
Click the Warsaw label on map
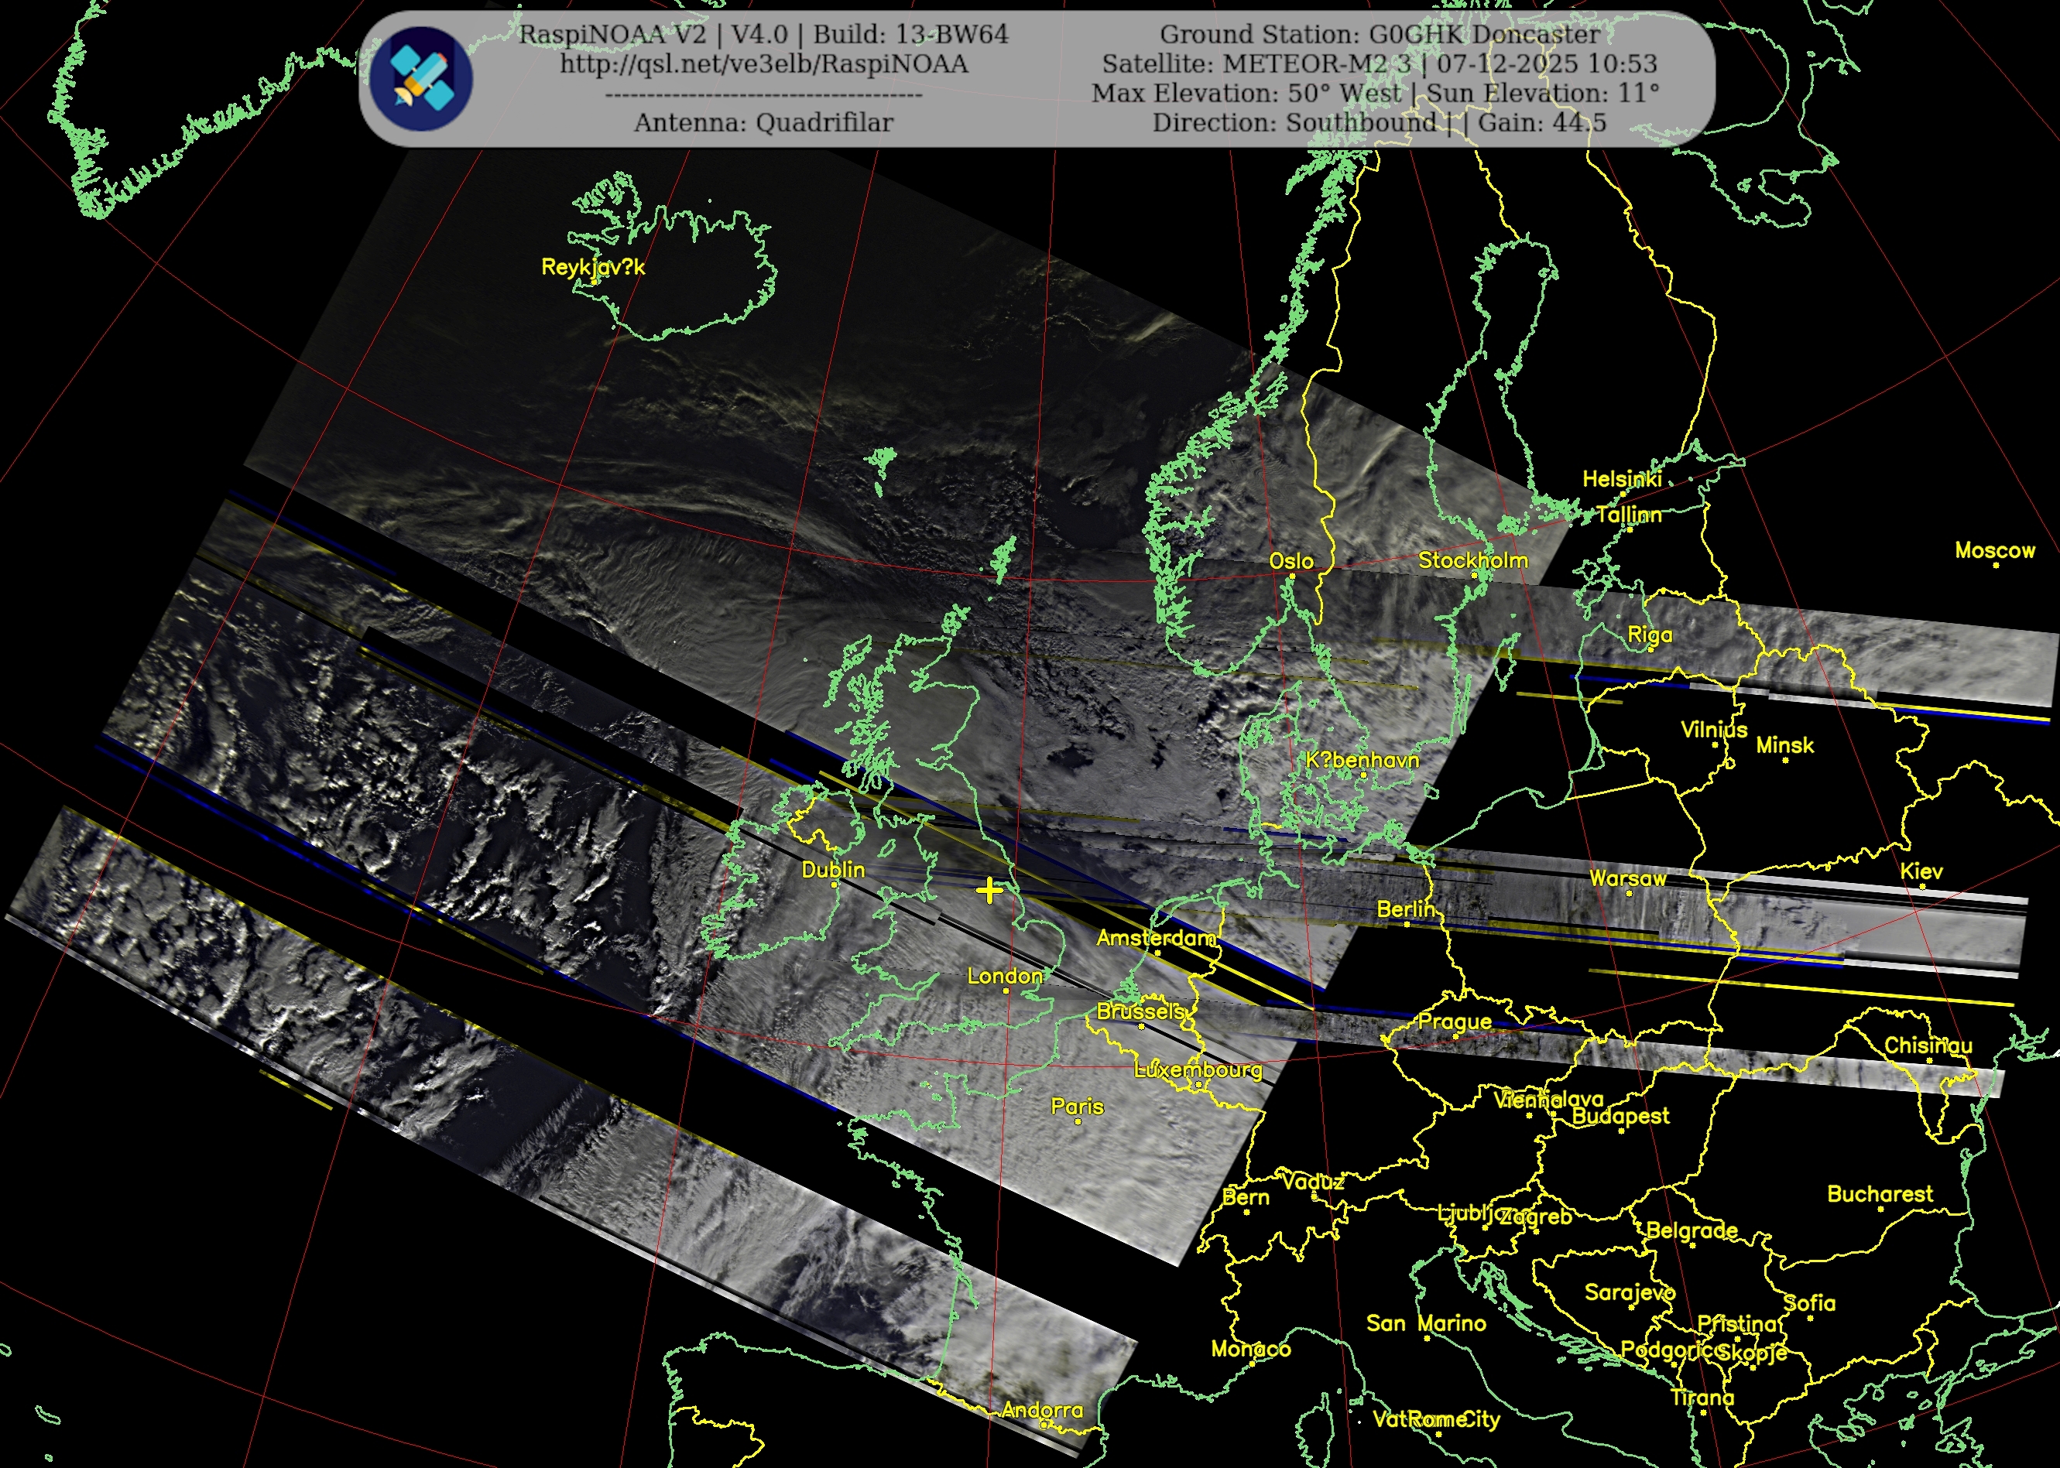[x=1628, y=878]
